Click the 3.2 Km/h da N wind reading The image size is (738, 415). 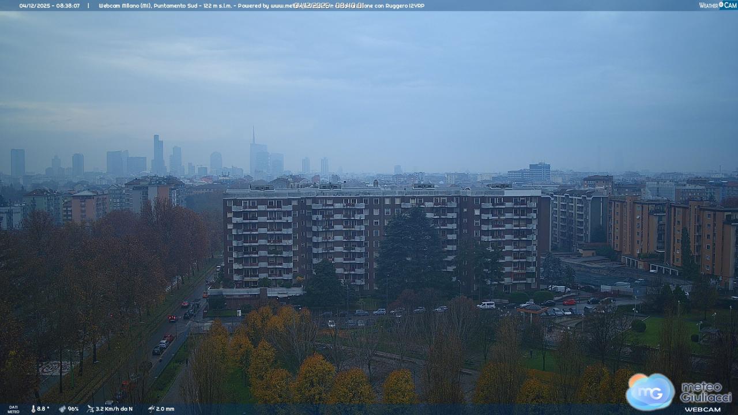click(x=114, y=409)
